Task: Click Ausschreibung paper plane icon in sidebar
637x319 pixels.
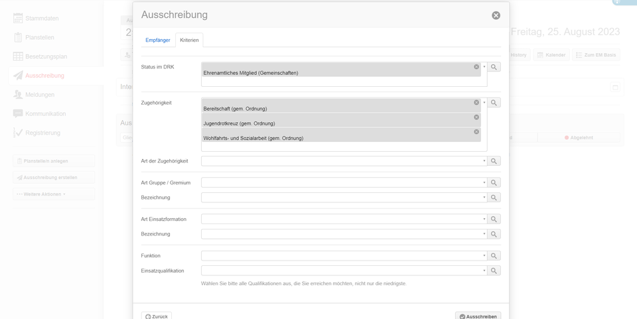Action: 18,76
